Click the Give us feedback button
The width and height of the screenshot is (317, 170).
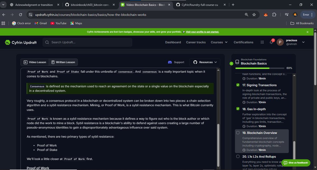(x=295, y=163)
